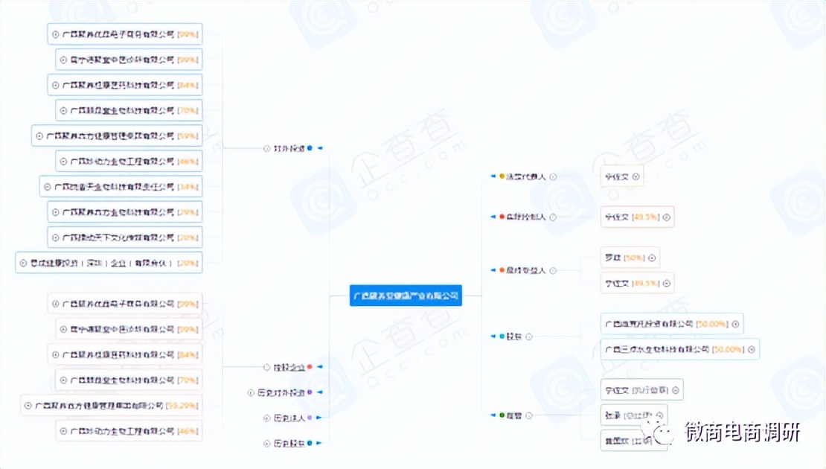
Task: Click the circle icon next to 罗琳 [50%]
Action: [x=652, y=258]
